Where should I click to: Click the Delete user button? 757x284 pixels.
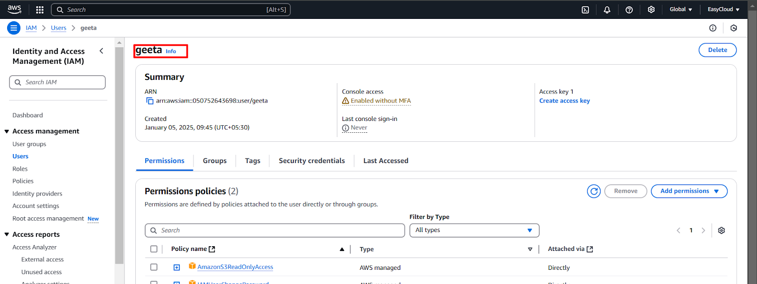717,50
